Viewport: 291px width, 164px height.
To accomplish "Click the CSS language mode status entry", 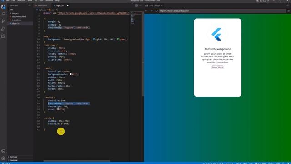I will [x=251, y=163].
